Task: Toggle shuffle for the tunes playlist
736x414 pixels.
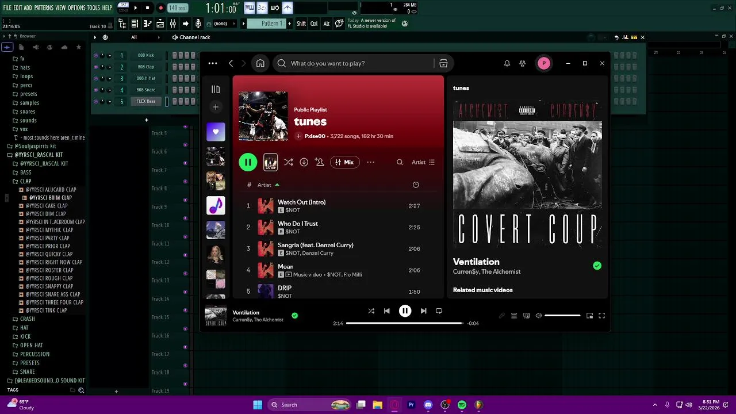Action: 289,162
